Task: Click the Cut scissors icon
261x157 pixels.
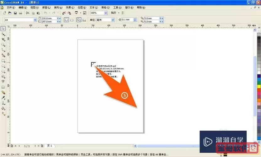Action: pyautogui.click(x=28, y=13)
